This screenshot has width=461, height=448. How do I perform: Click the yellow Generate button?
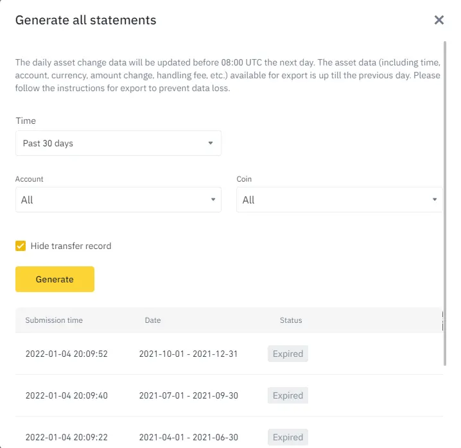tap(55, 279)
